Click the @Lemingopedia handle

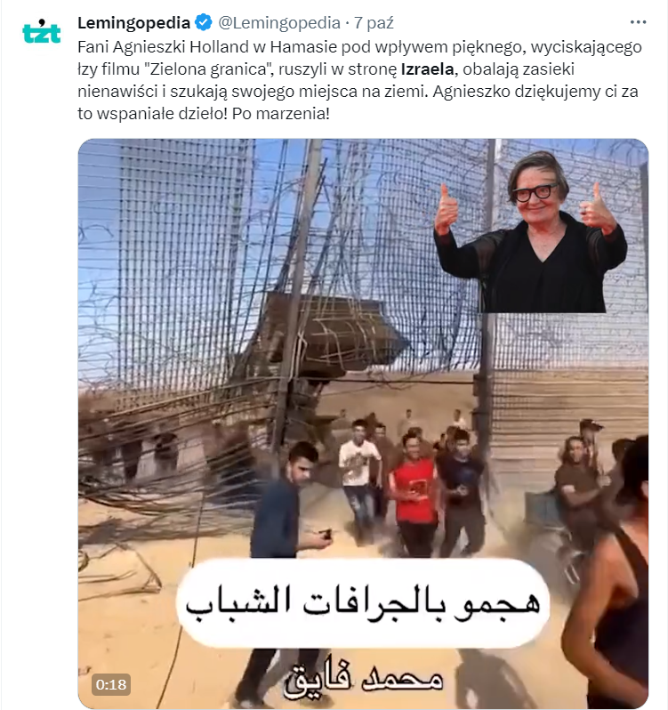pos(279,22)
